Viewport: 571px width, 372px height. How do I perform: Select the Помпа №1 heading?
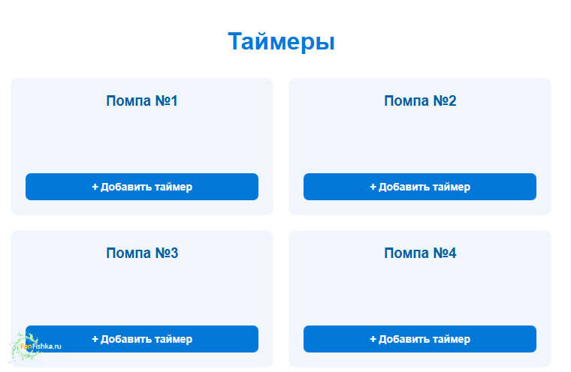[142, 100]
